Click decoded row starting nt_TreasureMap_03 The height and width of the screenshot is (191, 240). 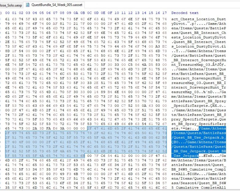point(199,65)
